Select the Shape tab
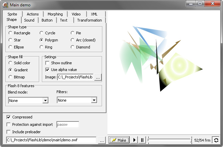223x147 pixels. 12,20
